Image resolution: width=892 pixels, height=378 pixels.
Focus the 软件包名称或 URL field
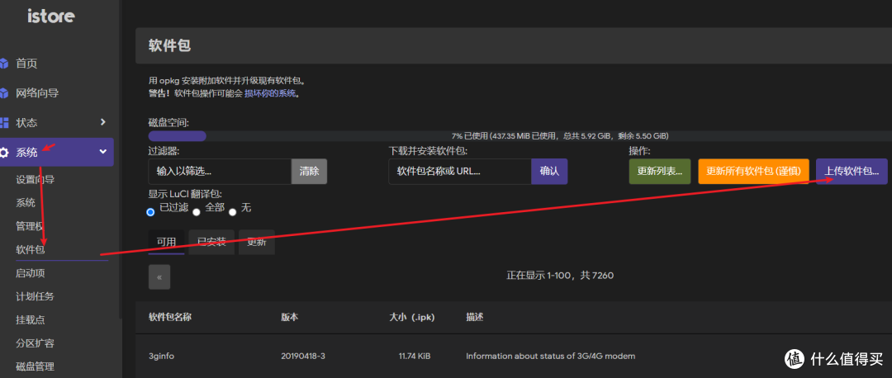[460, 171]
